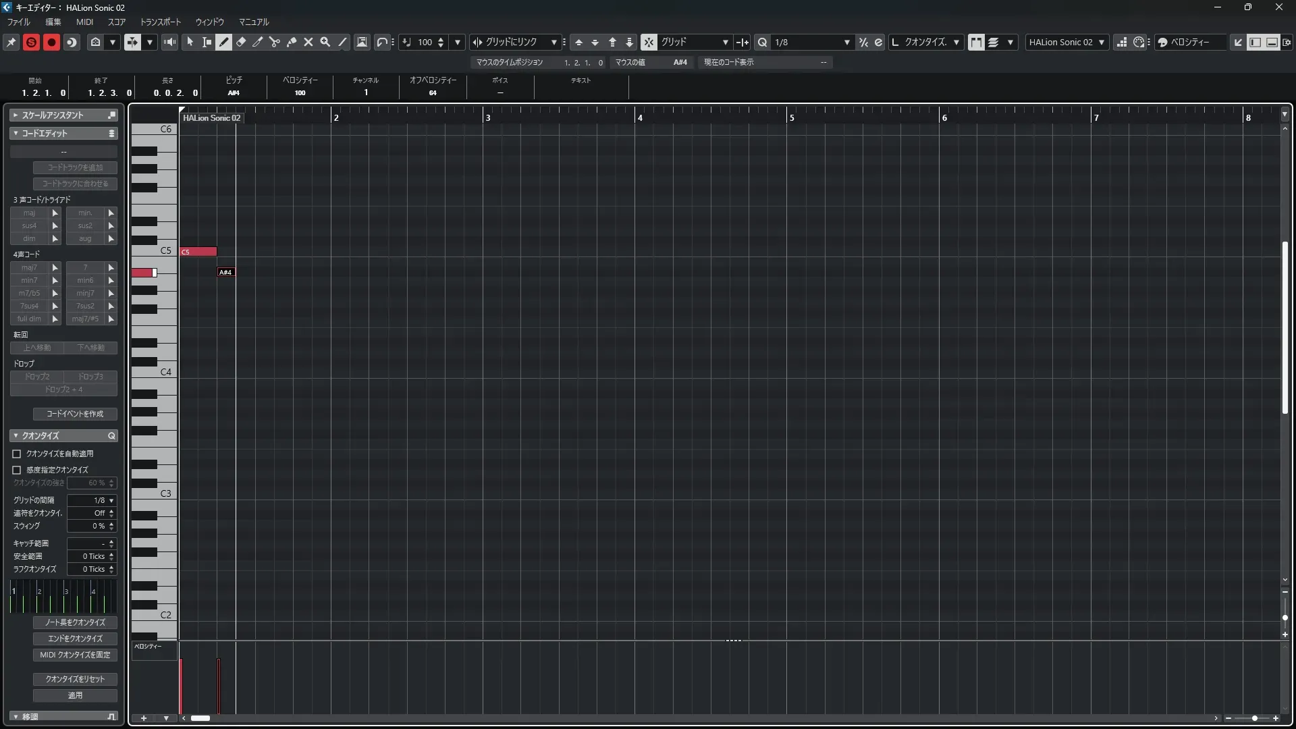This screenshot has height=729, width=1296.
Task: Select the Zoom magnifier tool
Action: [x=325, y=42]
